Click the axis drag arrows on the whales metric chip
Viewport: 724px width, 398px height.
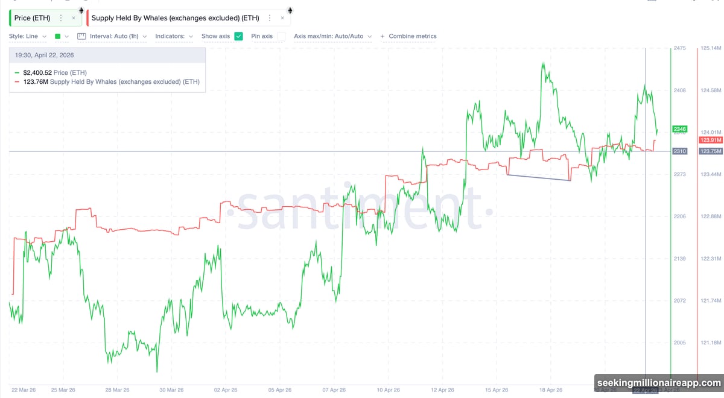(289, 10)
